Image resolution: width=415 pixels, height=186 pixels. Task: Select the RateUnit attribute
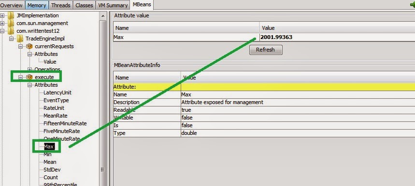[54, 108]
